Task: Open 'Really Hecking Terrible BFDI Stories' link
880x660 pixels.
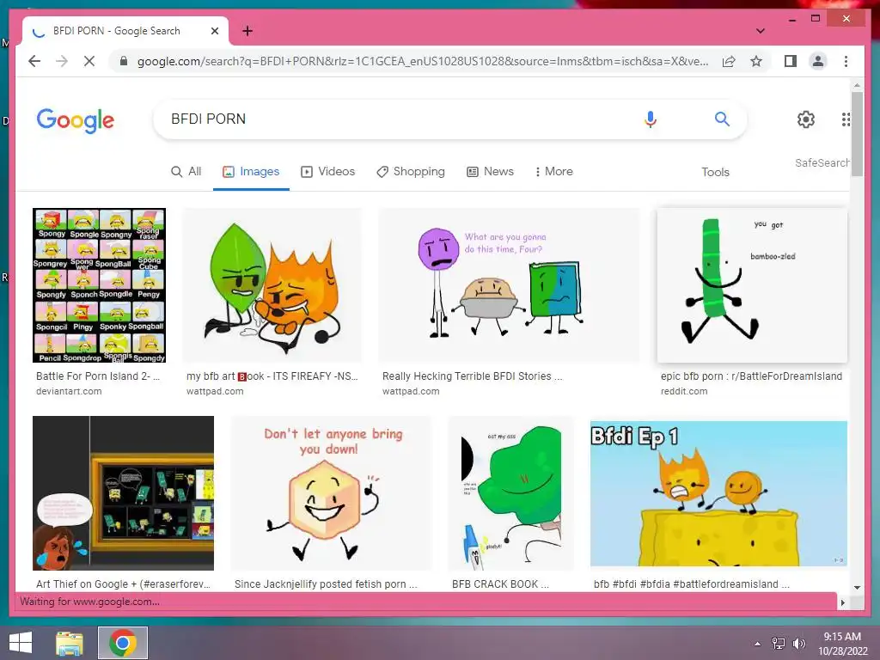Action: tap(472, 376)
